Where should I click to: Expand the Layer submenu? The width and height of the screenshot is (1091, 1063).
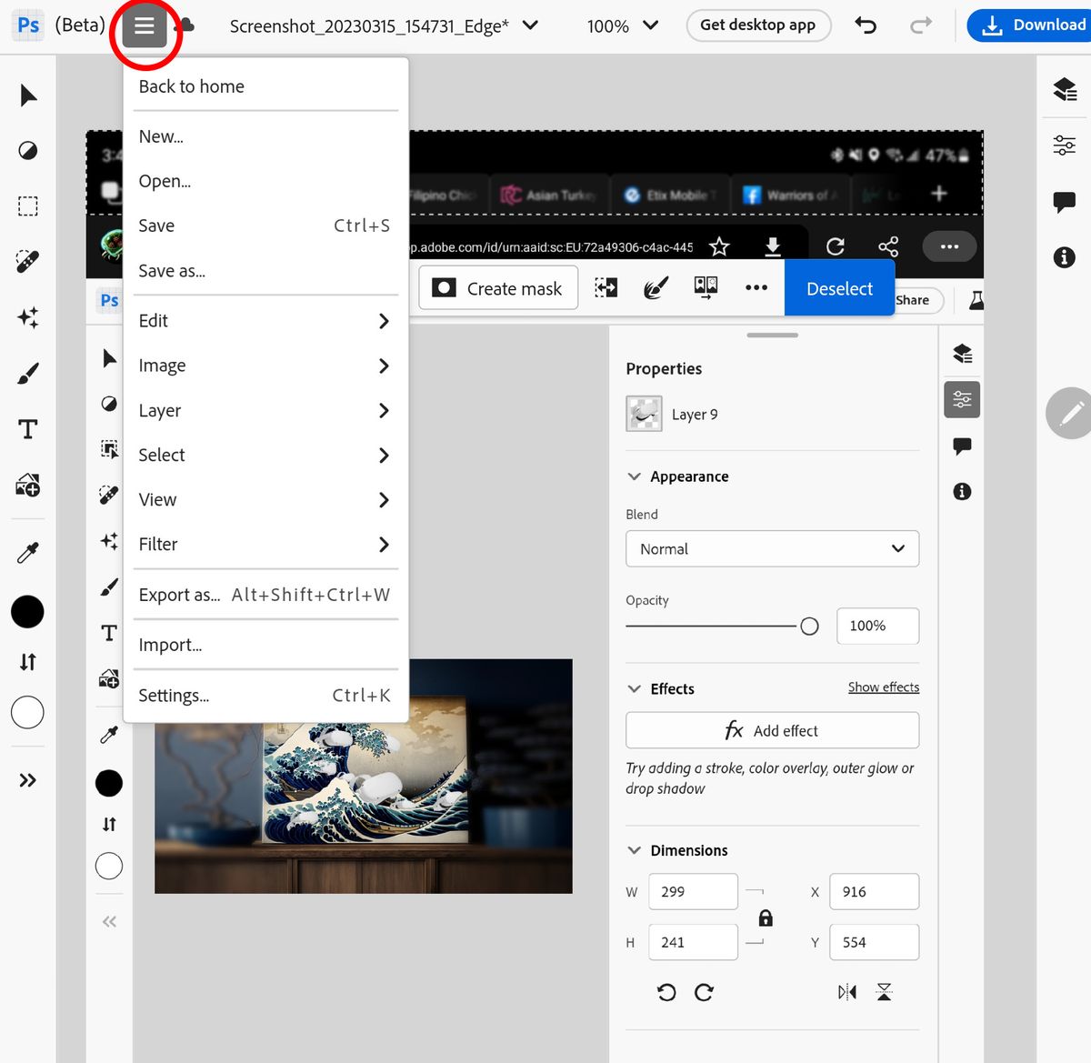click(x=265, y=410)
